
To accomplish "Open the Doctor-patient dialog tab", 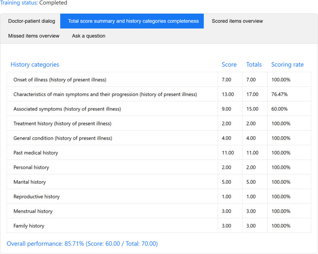I will [32, 21].
